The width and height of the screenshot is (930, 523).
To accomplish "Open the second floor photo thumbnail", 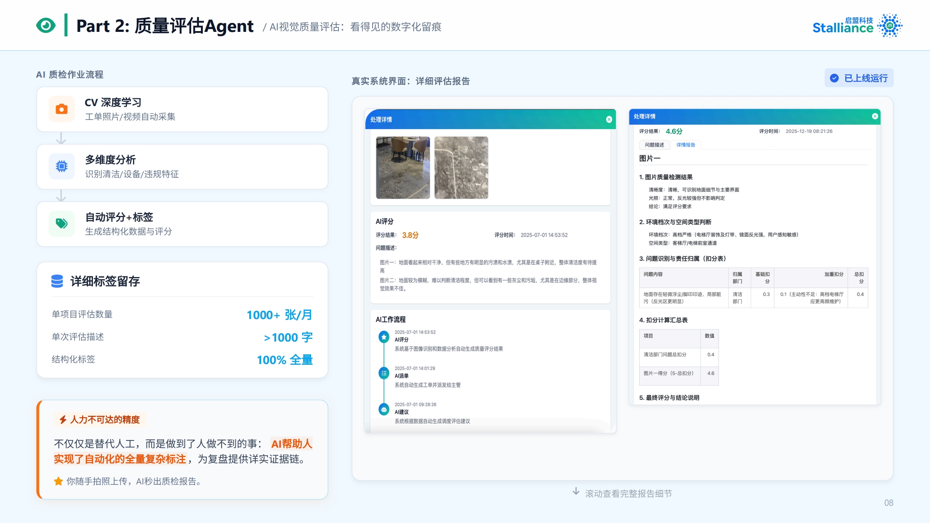I will (x=461, y=168).
